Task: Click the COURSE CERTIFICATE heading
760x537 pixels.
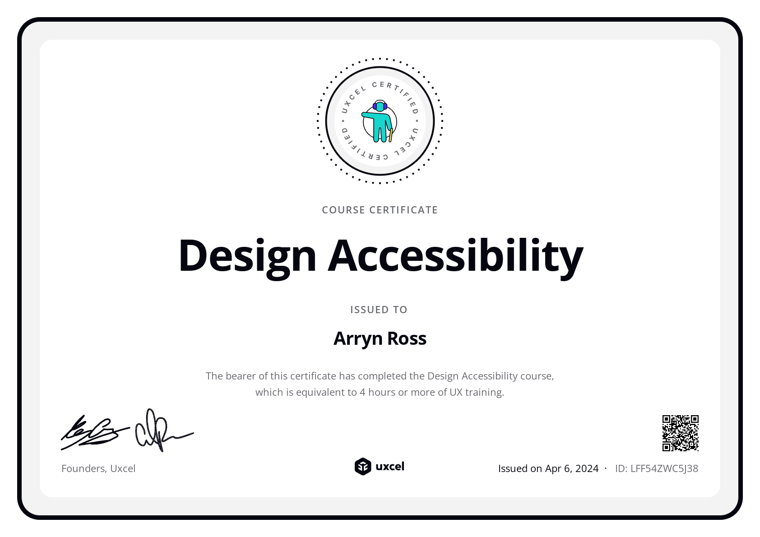Action: [380, 209]
